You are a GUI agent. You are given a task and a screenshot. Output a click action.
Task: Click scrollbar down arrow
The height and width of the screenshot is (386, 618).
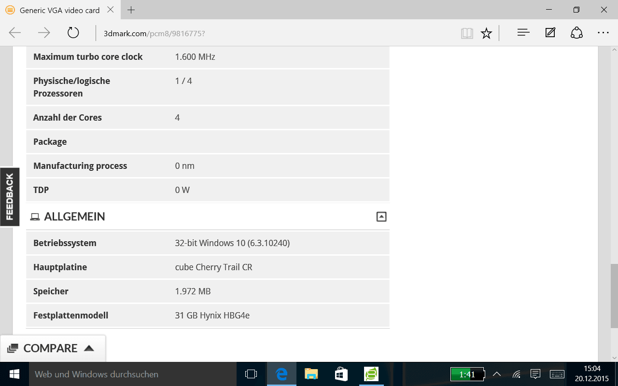point(614,358)
